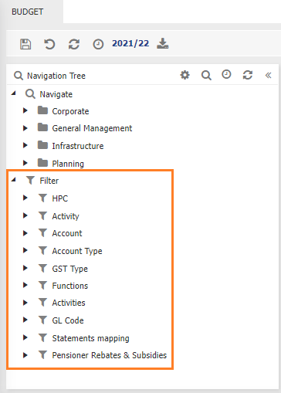Image resolution: width=281 pixels, height=393 pixels.
Task: Expand the Statements mapping filter node
Action: [25, 337]
